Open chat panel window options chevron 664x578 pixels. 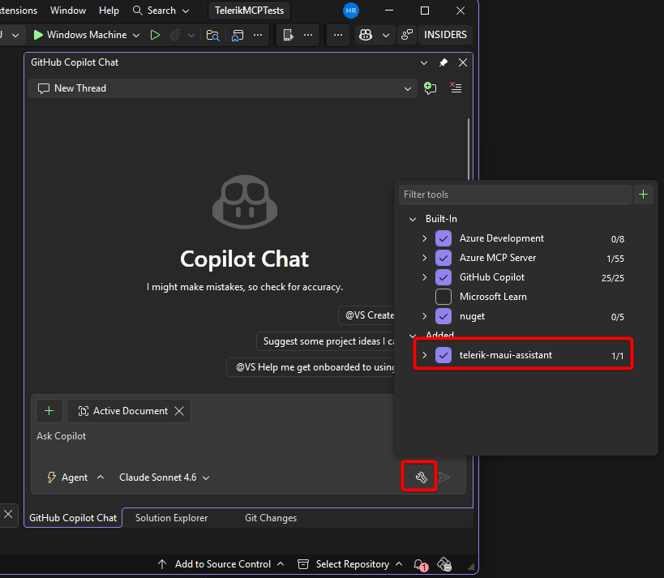click(424, 62)
